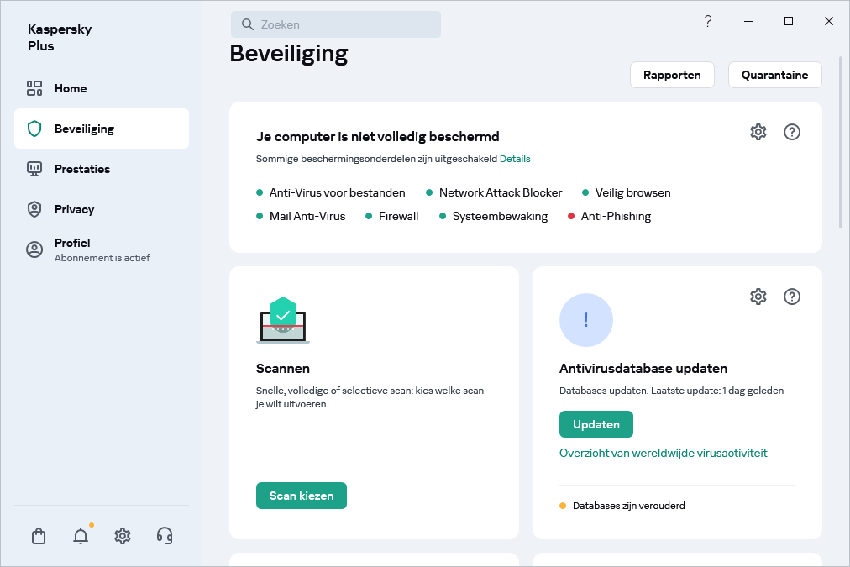850x567 pixels.
Task: Open the Home section
Action: pos(71,87)
